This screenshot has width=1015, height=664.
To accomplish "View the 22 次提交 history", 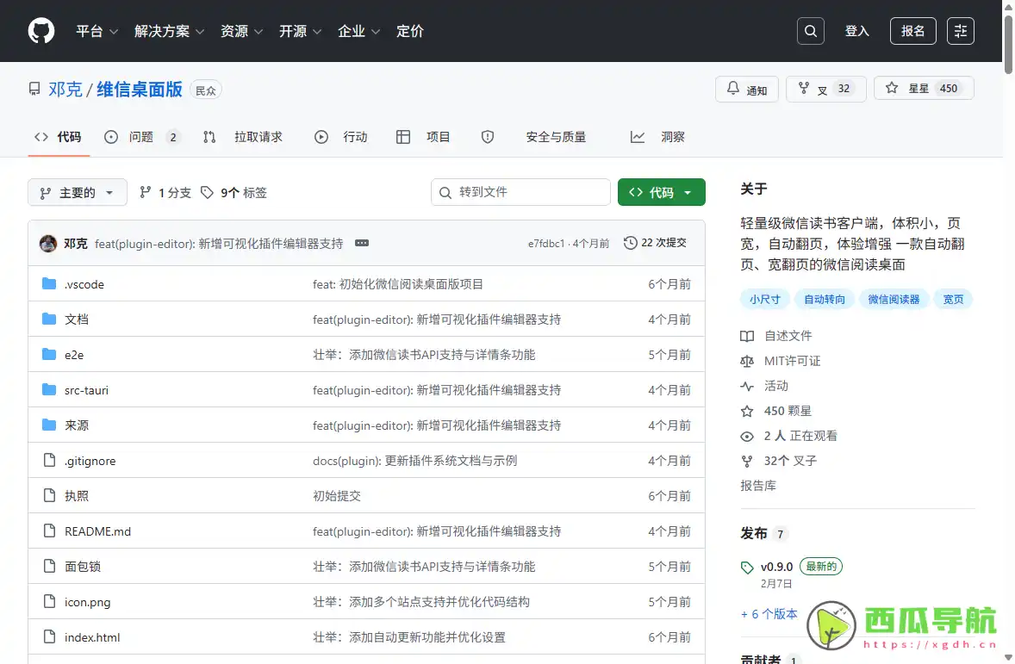I will 655,243.
